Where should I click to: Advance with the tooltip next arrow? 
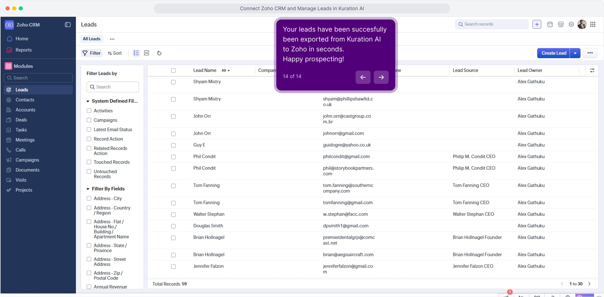pos(381,77)
